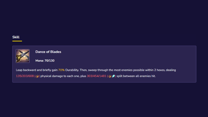
Task: Click the orange attack damage icon after 303/454/1481
Action: pyautogui.click(x=110, y=76)
